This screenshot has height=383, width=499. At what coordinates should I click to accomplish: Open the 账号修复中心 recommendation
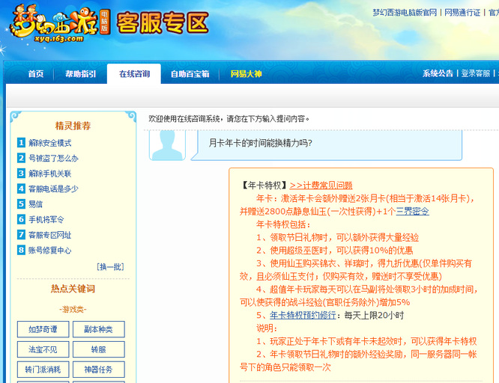tap(50, 250)
